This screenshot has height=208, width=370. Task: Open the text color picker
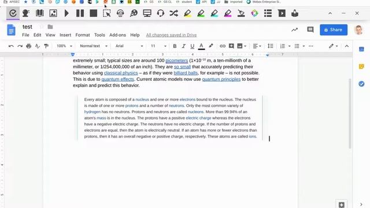(x=201, y=46)
